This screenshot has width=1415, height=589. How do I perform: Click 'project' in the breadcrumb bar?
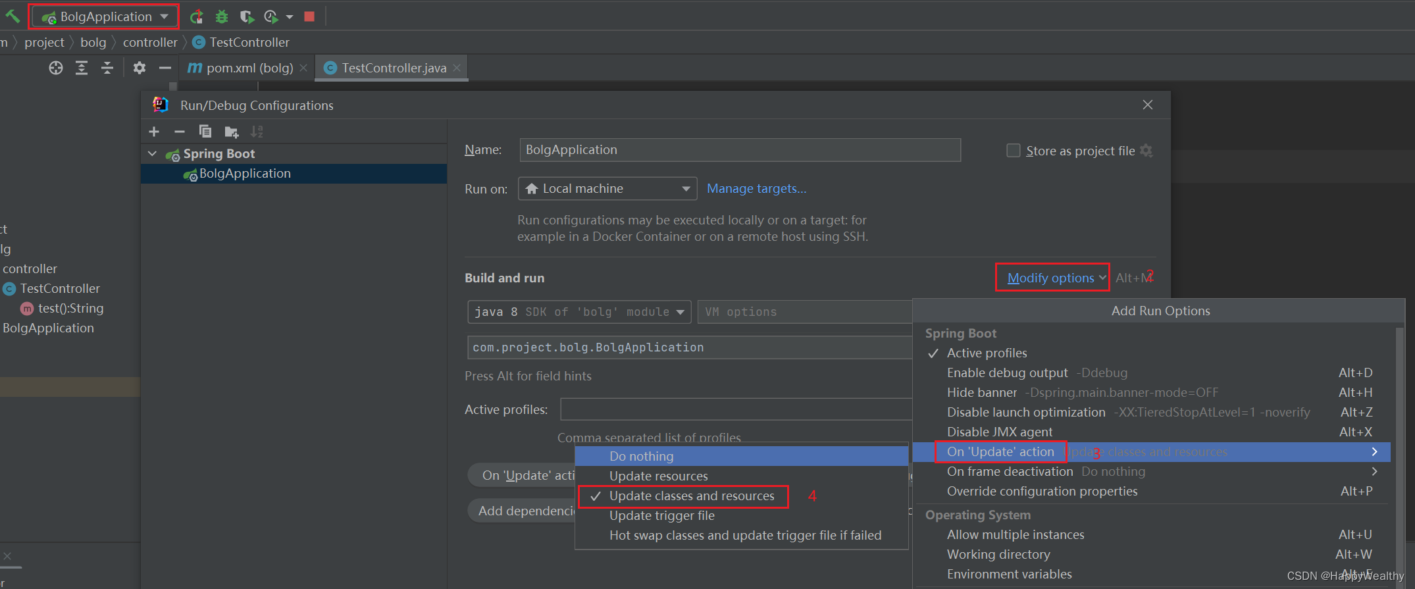point(44,42)
